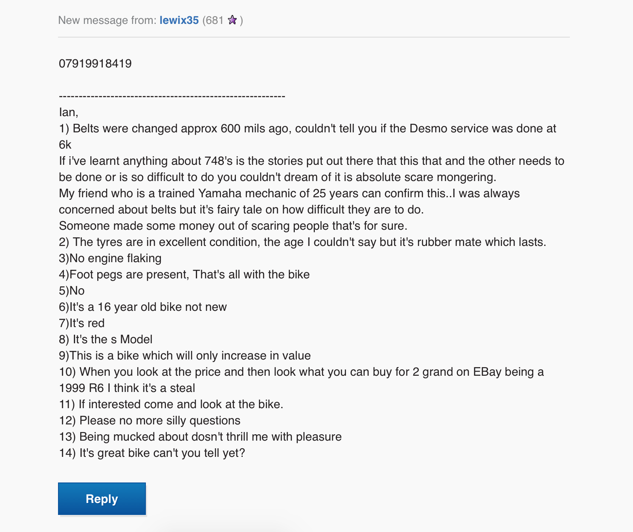Click the "1999 R6" steal line
Screen dimensions: 633x532
click(x=127, y=388)
